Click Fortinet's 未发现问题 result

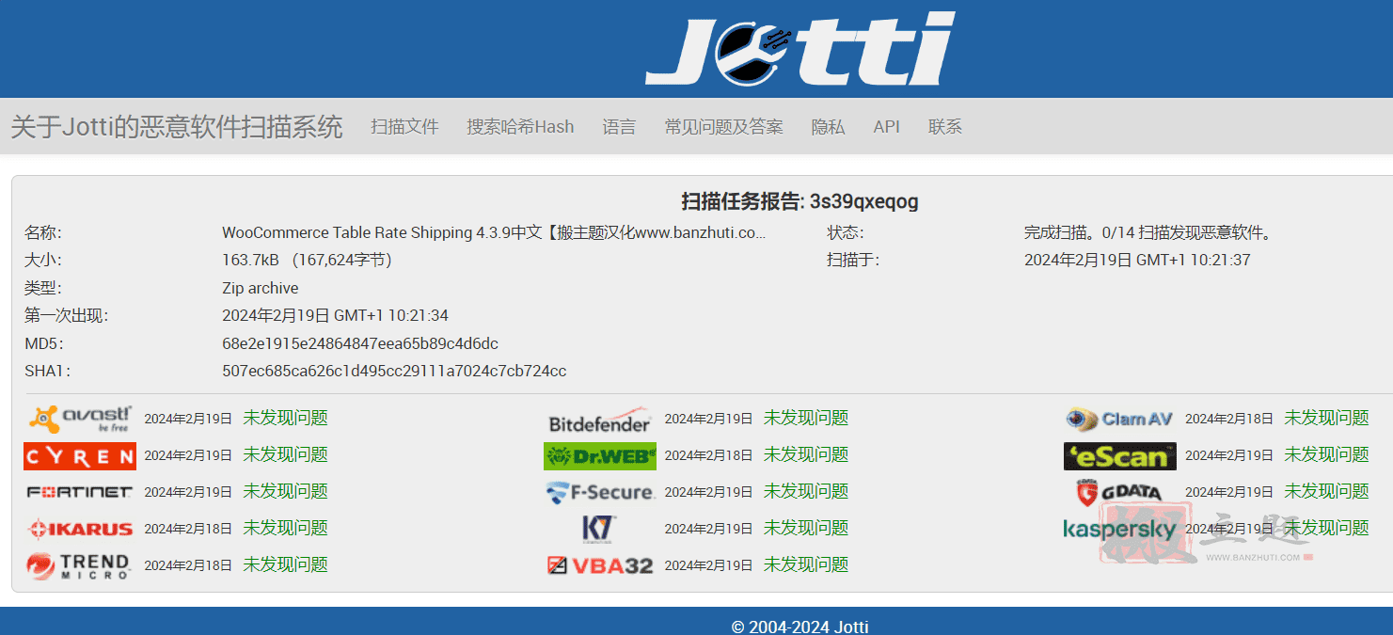285,491
